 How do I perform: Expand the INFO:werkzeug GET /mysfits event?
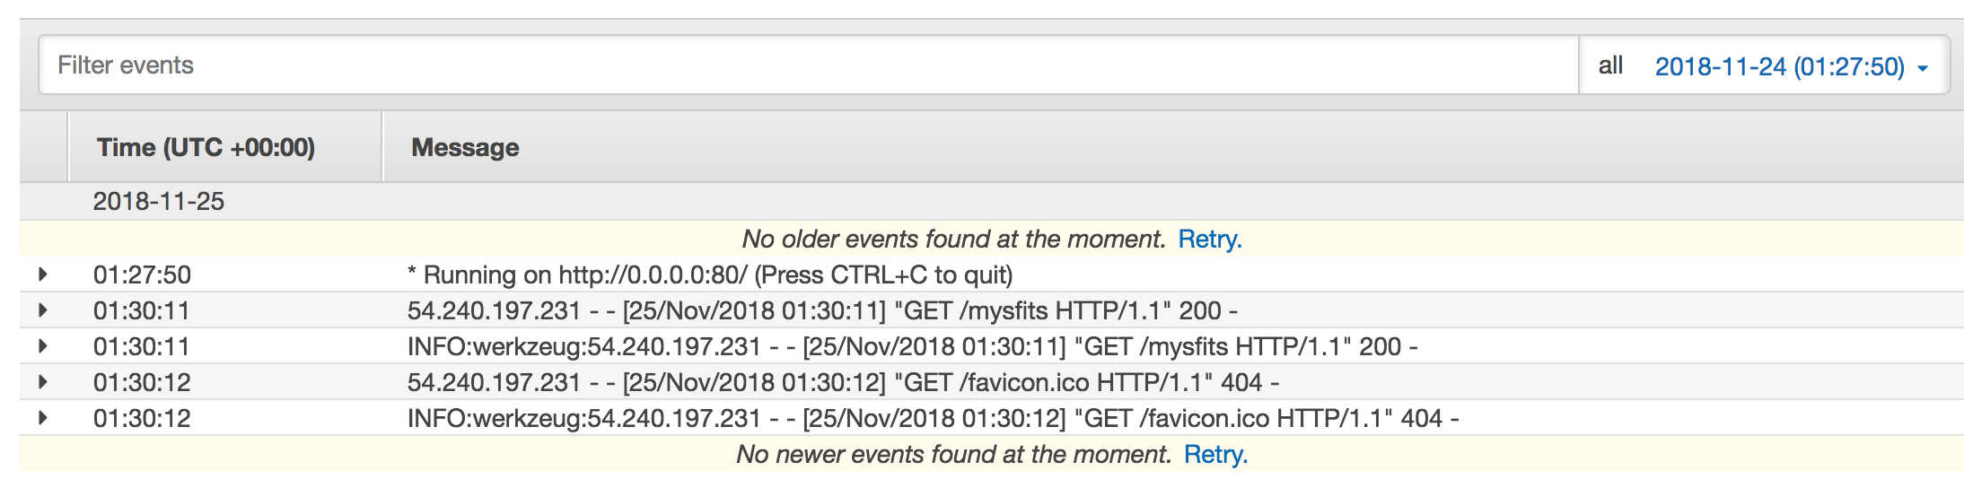click(42, 346)
